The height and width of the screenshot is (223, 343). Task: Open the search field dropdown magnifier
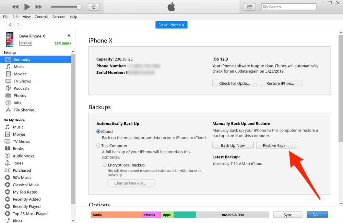pyautogui.click(x=265, y=7)
